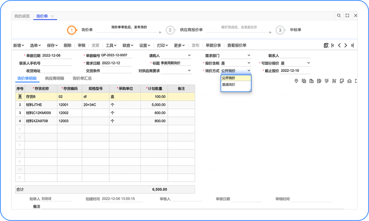Go to the next record arrow
Screen dimensions: 369x221
(346, 45)
